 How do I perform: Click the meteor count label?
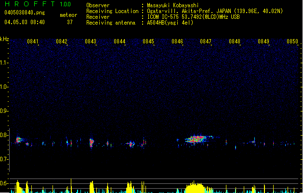tap(68, 15)
